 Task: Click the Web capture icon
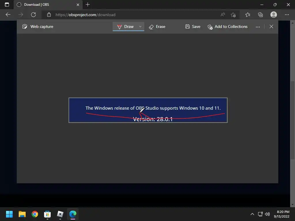(25, 27)
